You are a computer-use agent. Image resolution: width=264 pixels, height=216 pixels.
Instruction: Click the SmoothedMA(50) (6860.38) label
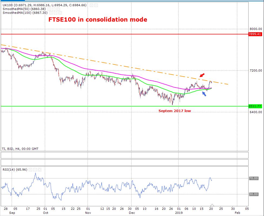point(24,9)
